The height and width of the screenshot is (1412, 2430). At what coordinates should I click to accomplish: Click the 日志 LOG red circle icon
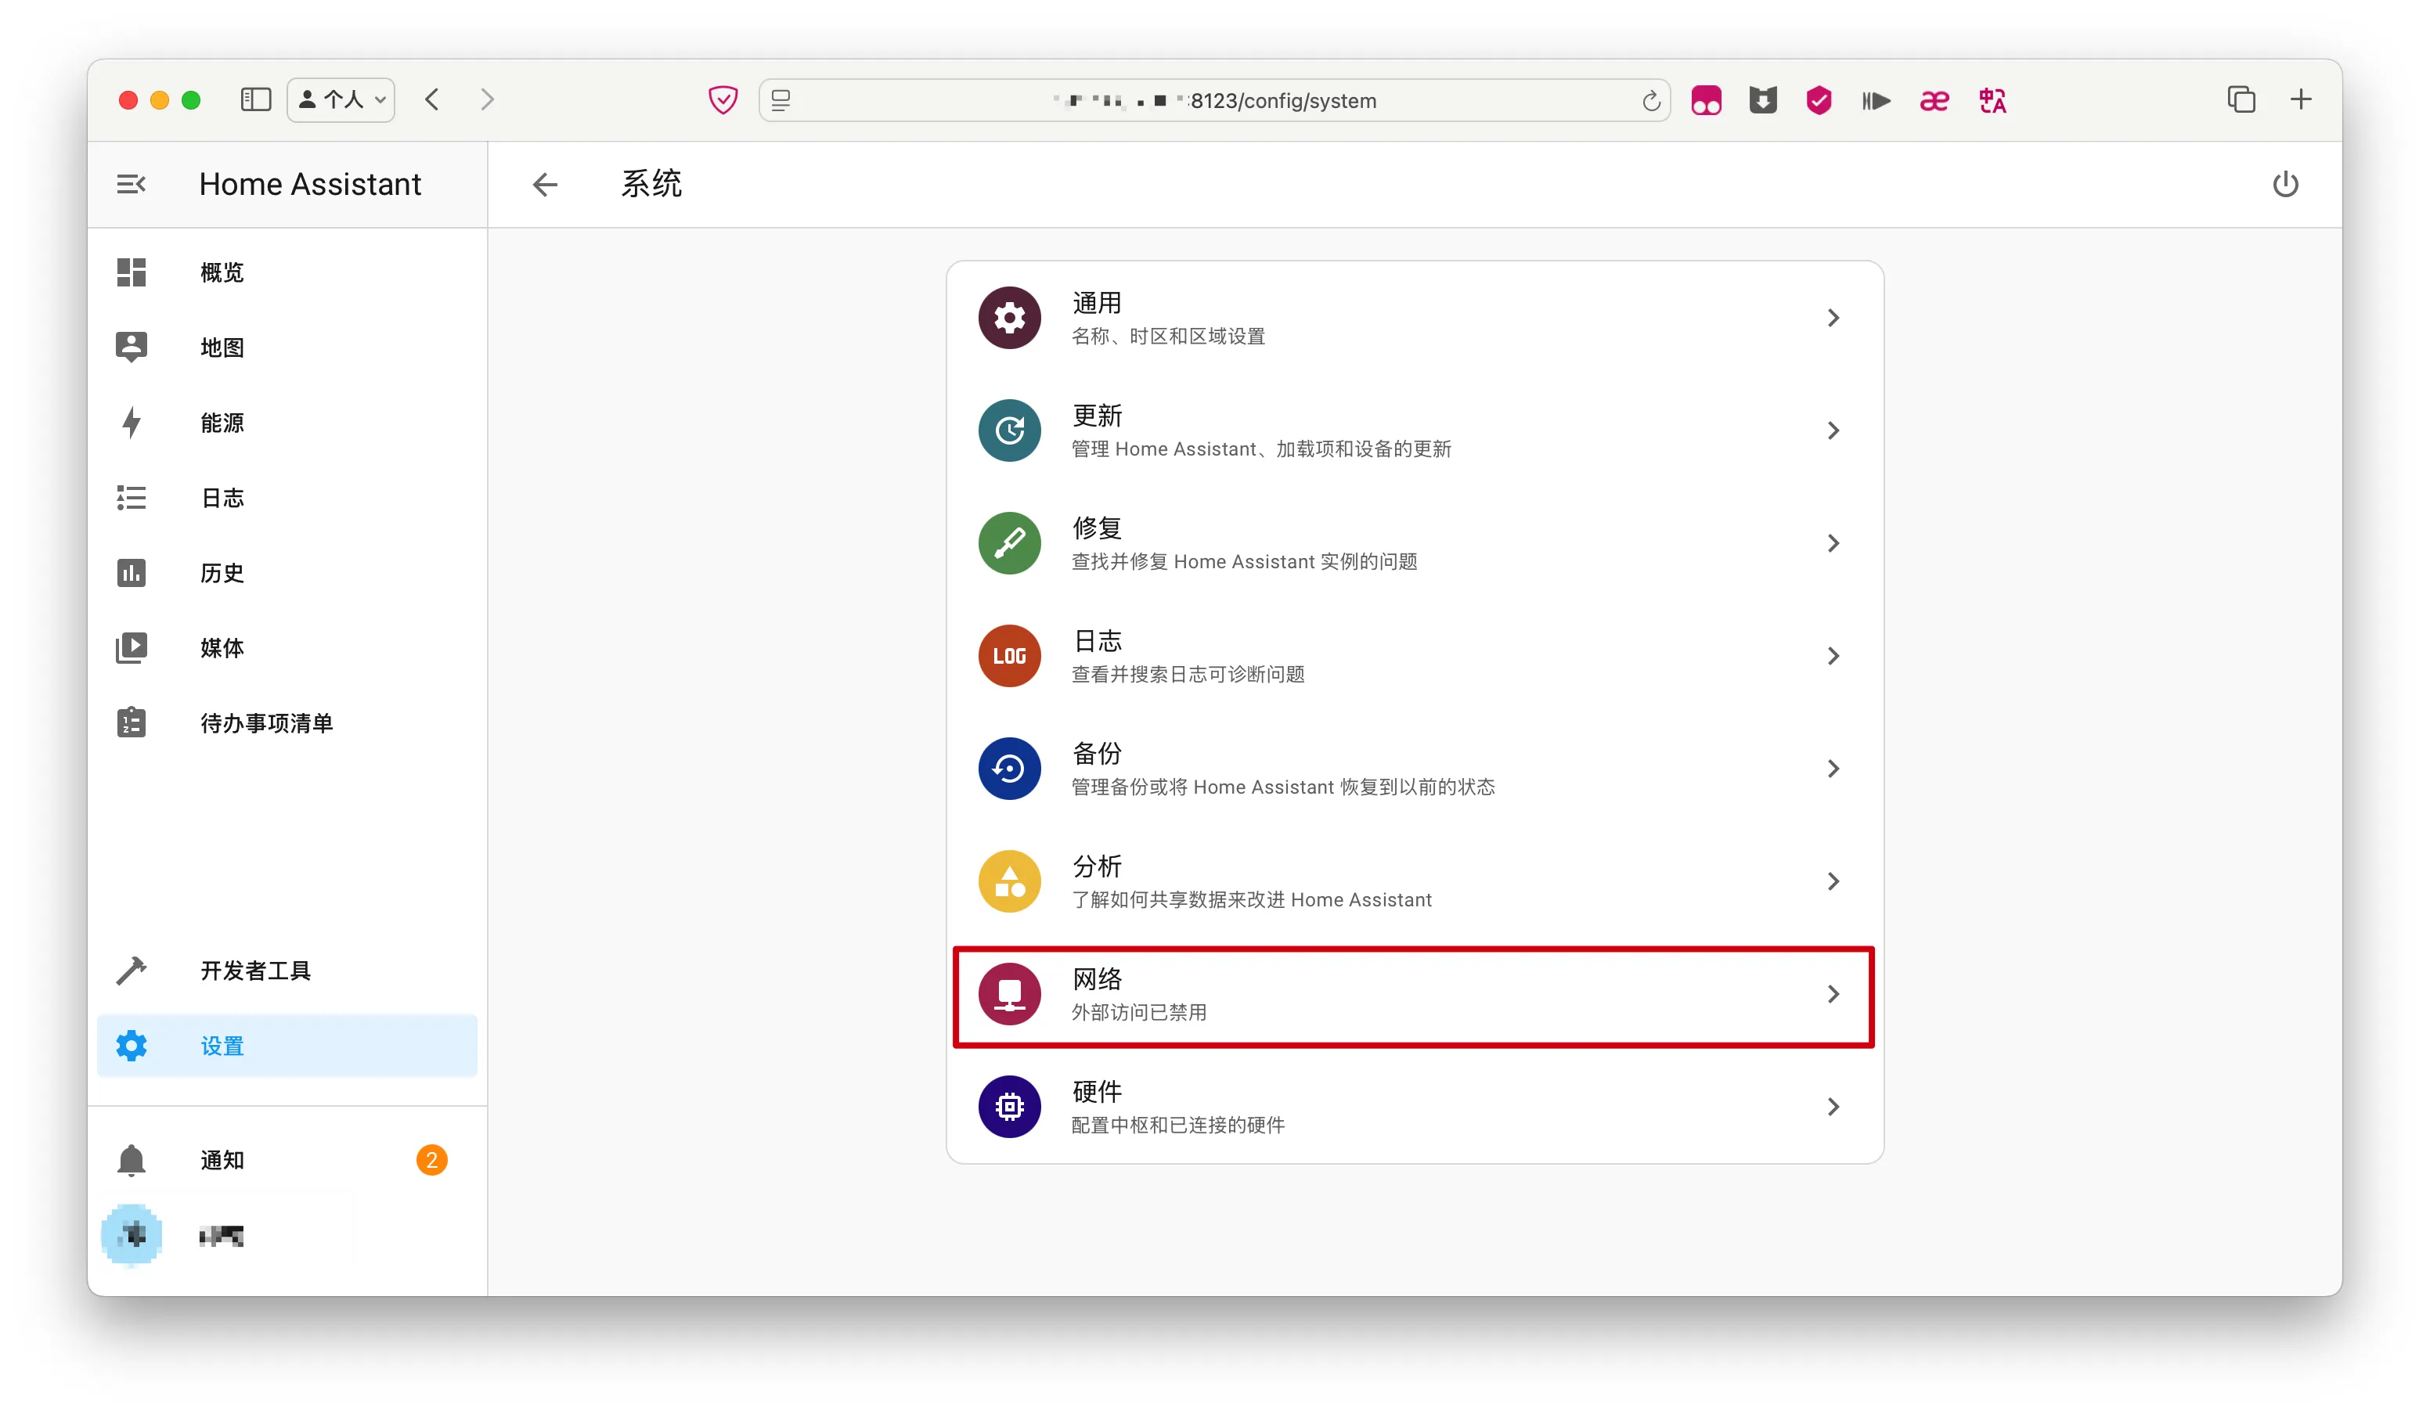click(1010, 655)
